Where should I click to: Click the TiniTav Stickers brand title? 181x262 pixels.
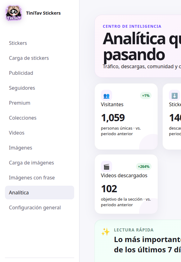point(43,13)
